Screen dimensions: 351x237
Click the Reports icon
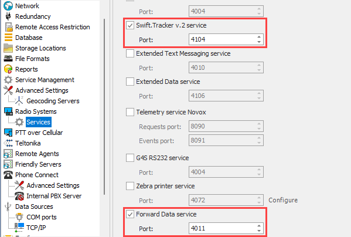pyautogui.click(x=8, y=69)
